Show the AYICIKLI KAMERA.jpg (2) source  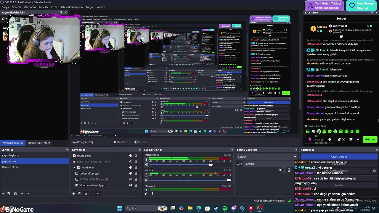click(131, 179)
